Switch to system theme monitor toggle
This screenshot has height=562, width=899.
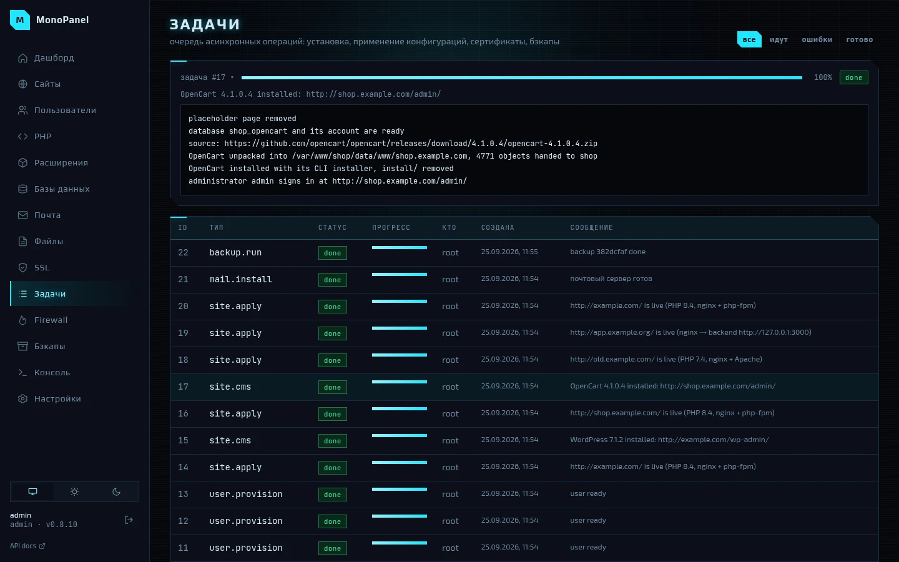[x=32, y=492]
